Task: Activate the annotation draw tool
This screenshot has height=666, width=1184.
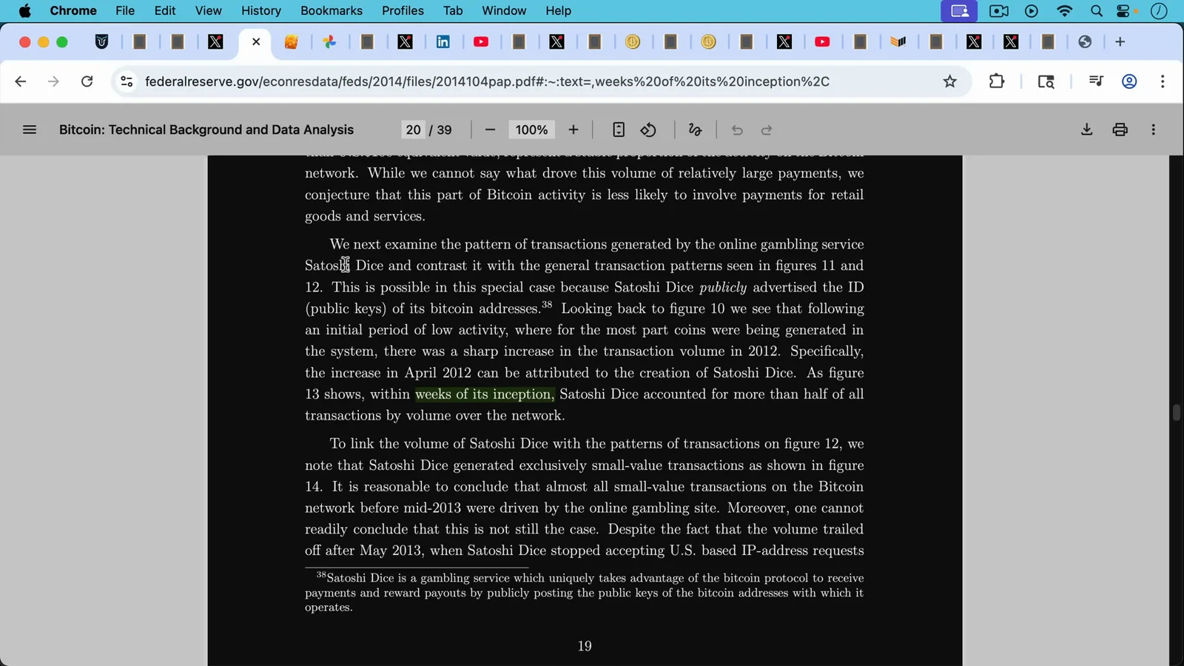Action: coord(695,129)
